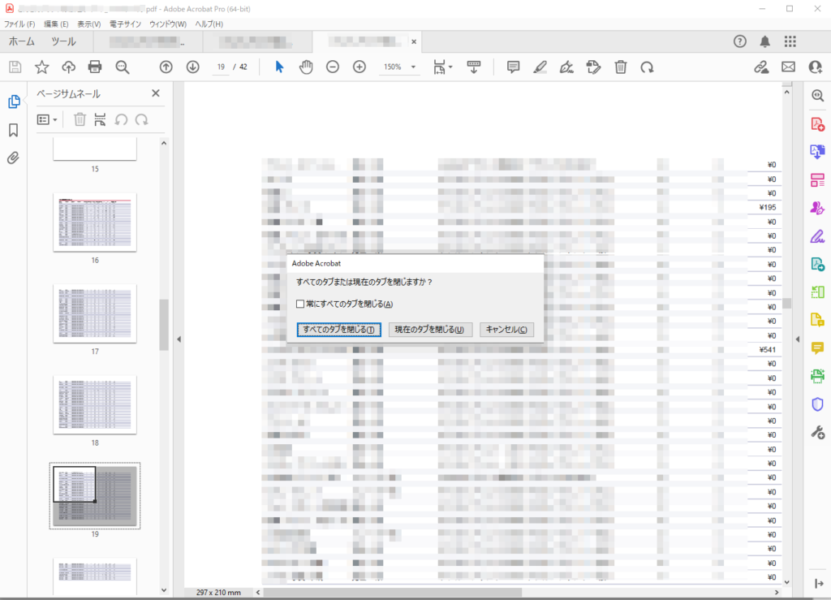Expand thumbnail options menu dropdown
The image size is (831, 600).
click(48, 119)
